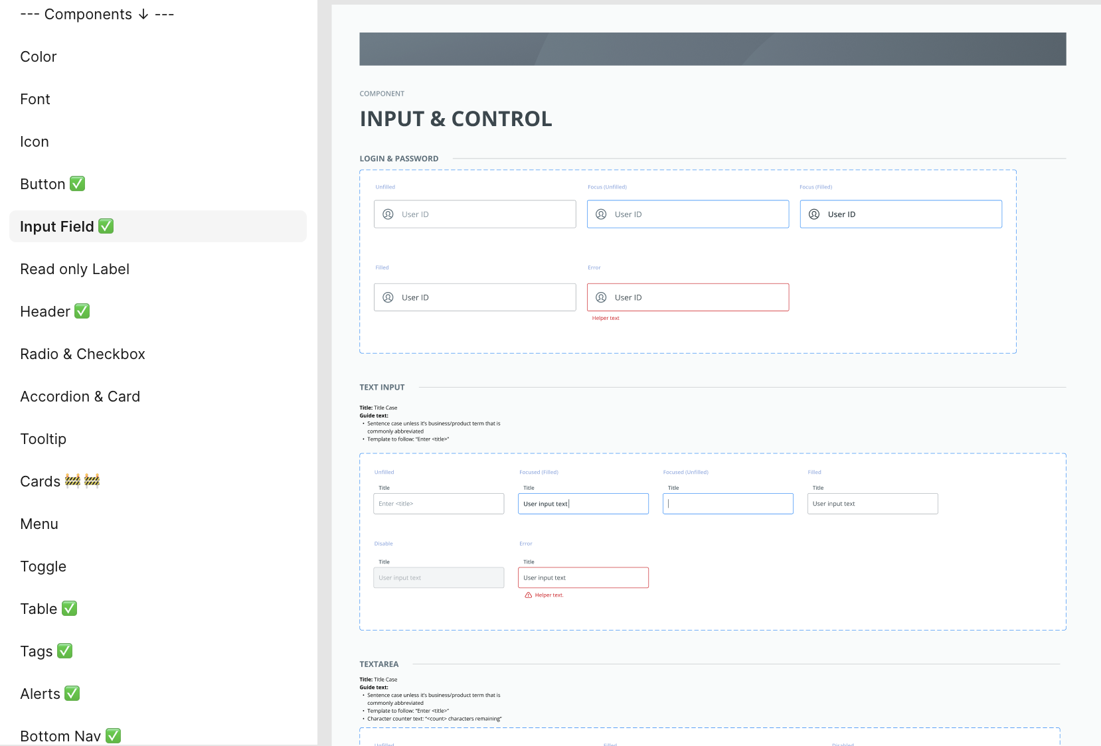Click user icon in Focus (Unfilled) User ID field
Image resolution: width=1101 pixels, height=746 pixels.
(x=601, y=214)
